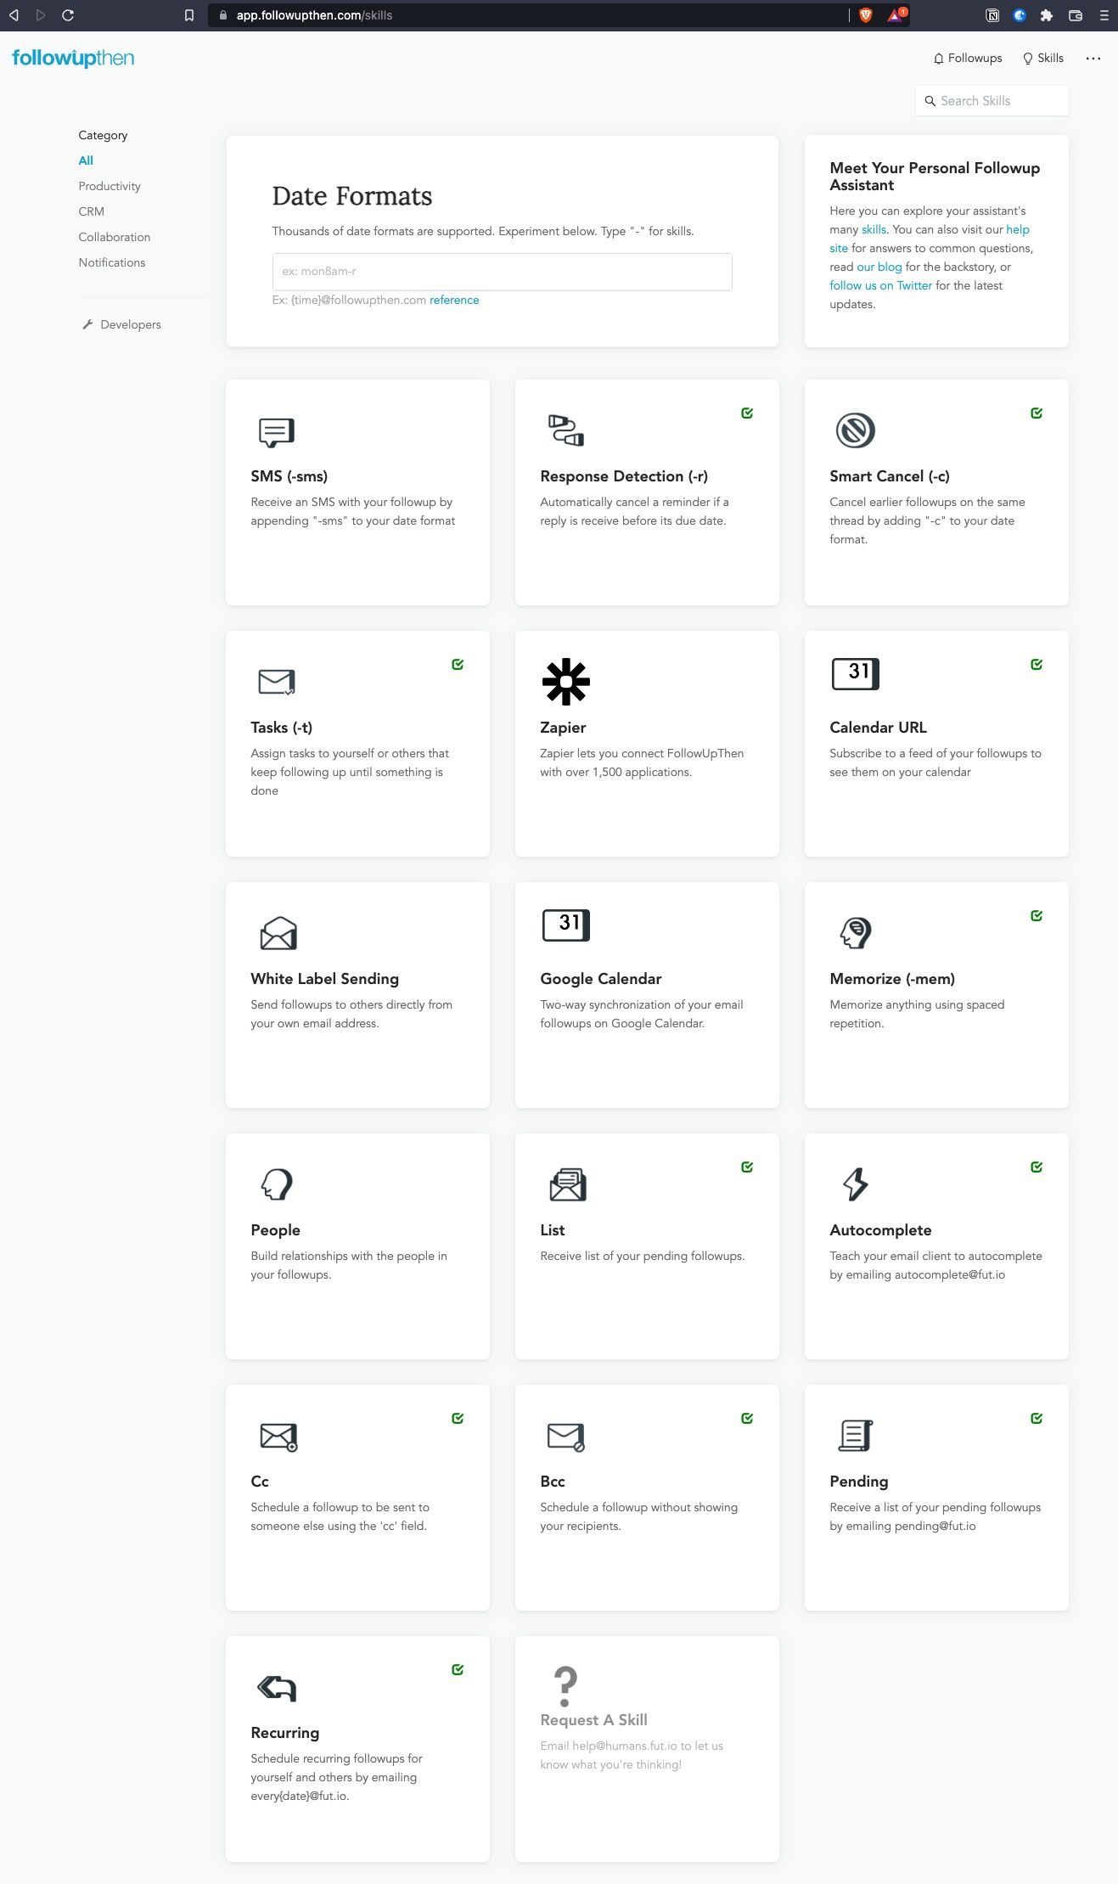Toggle the Calendar URL enabled checkmark

point(1037,665)
